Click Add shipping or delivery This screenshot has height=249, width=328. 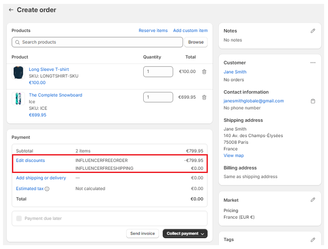click(x=41, y=178)
